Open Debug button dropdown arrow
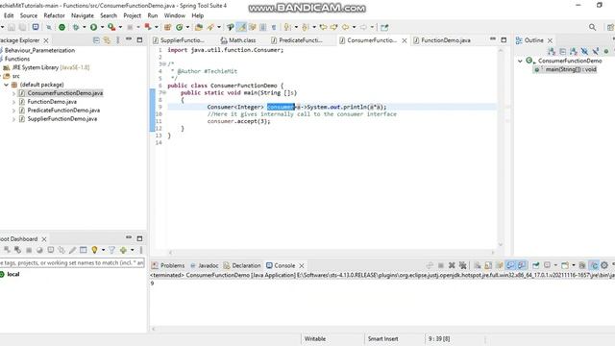This screenshot has width=615, height=346. tap(84, 27)
